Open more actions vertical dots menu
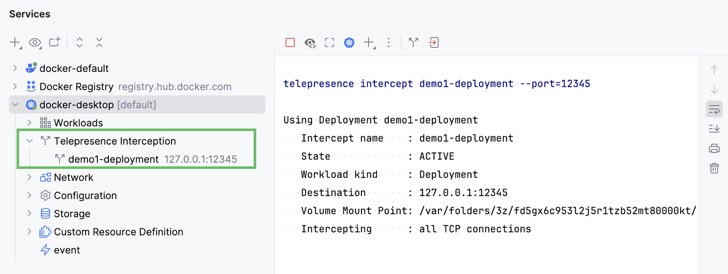 [x=389, y=43]
